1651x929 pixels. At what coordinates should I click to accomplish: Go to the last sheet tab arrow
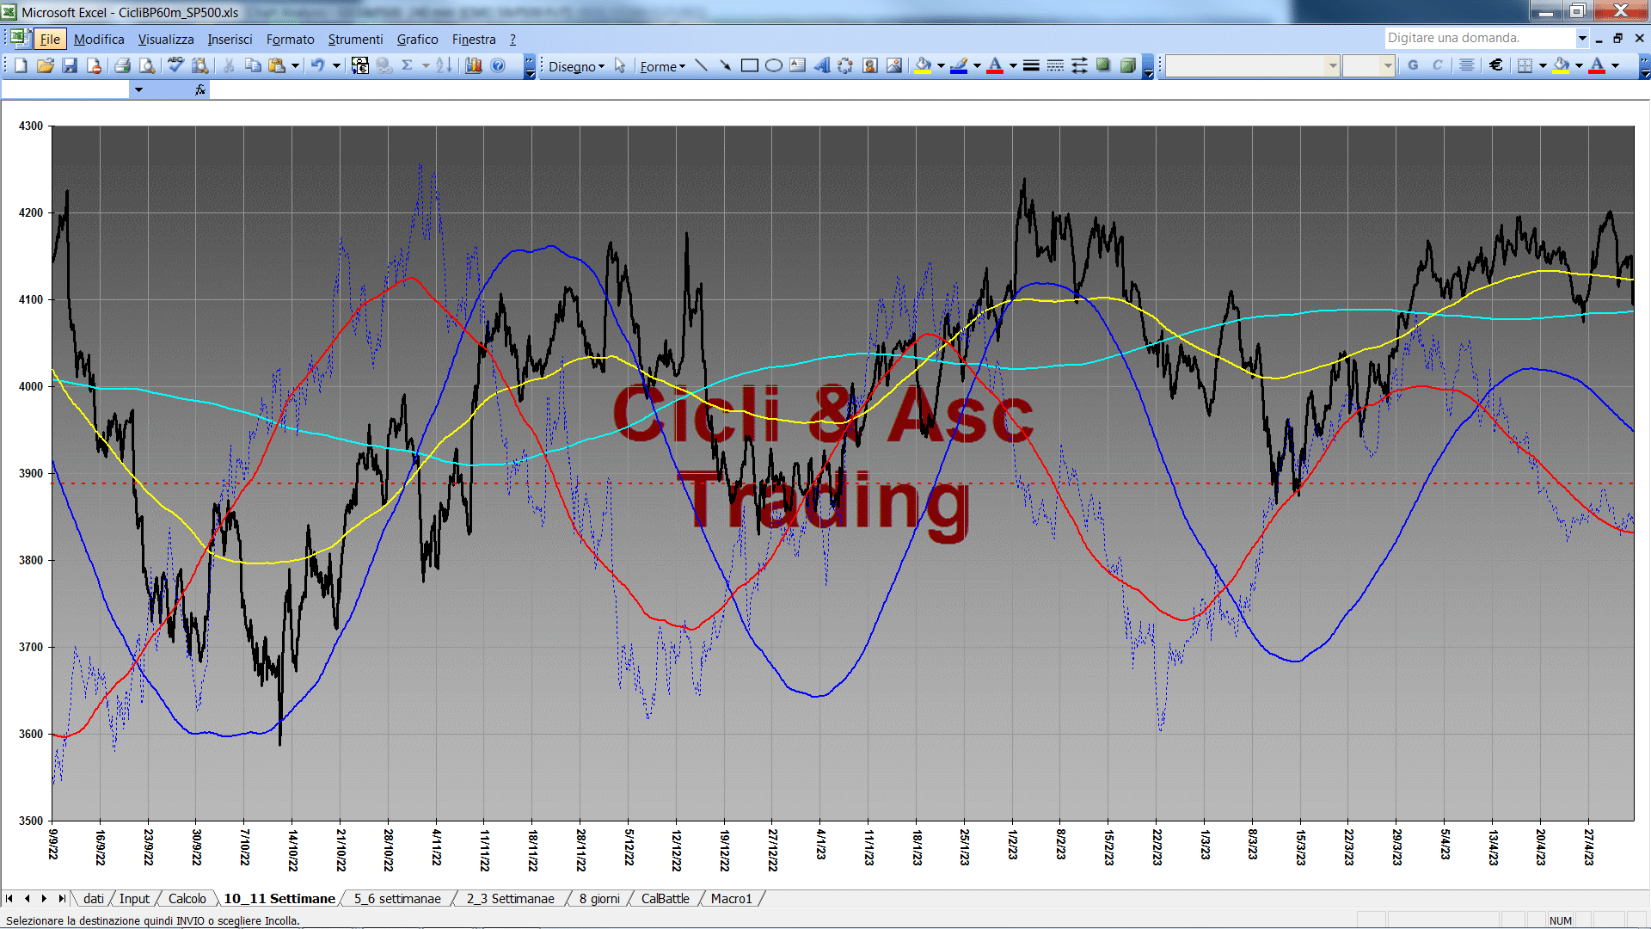coord(61,898)
